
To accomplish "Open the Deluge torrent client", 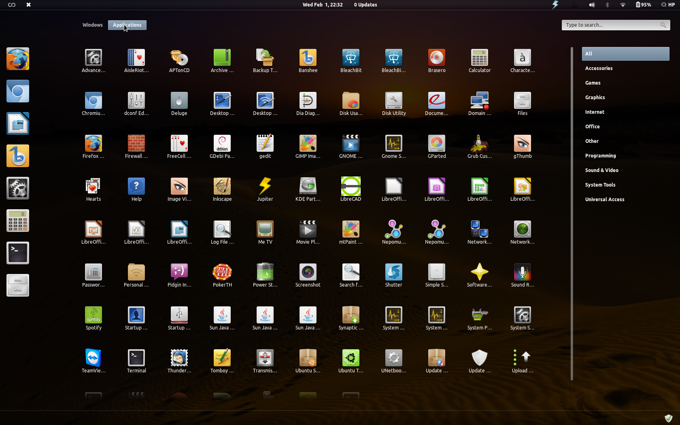I will tap(179, 104).
